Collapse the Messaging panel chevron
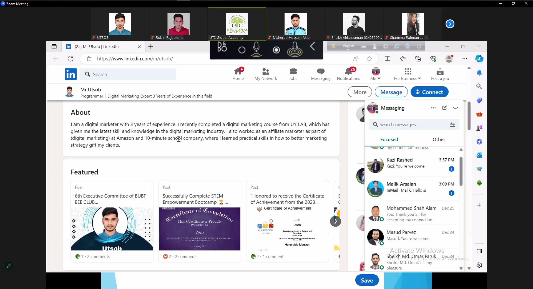Image resolution: width=533 pixels, height=289 pixels. pos(455,108)
